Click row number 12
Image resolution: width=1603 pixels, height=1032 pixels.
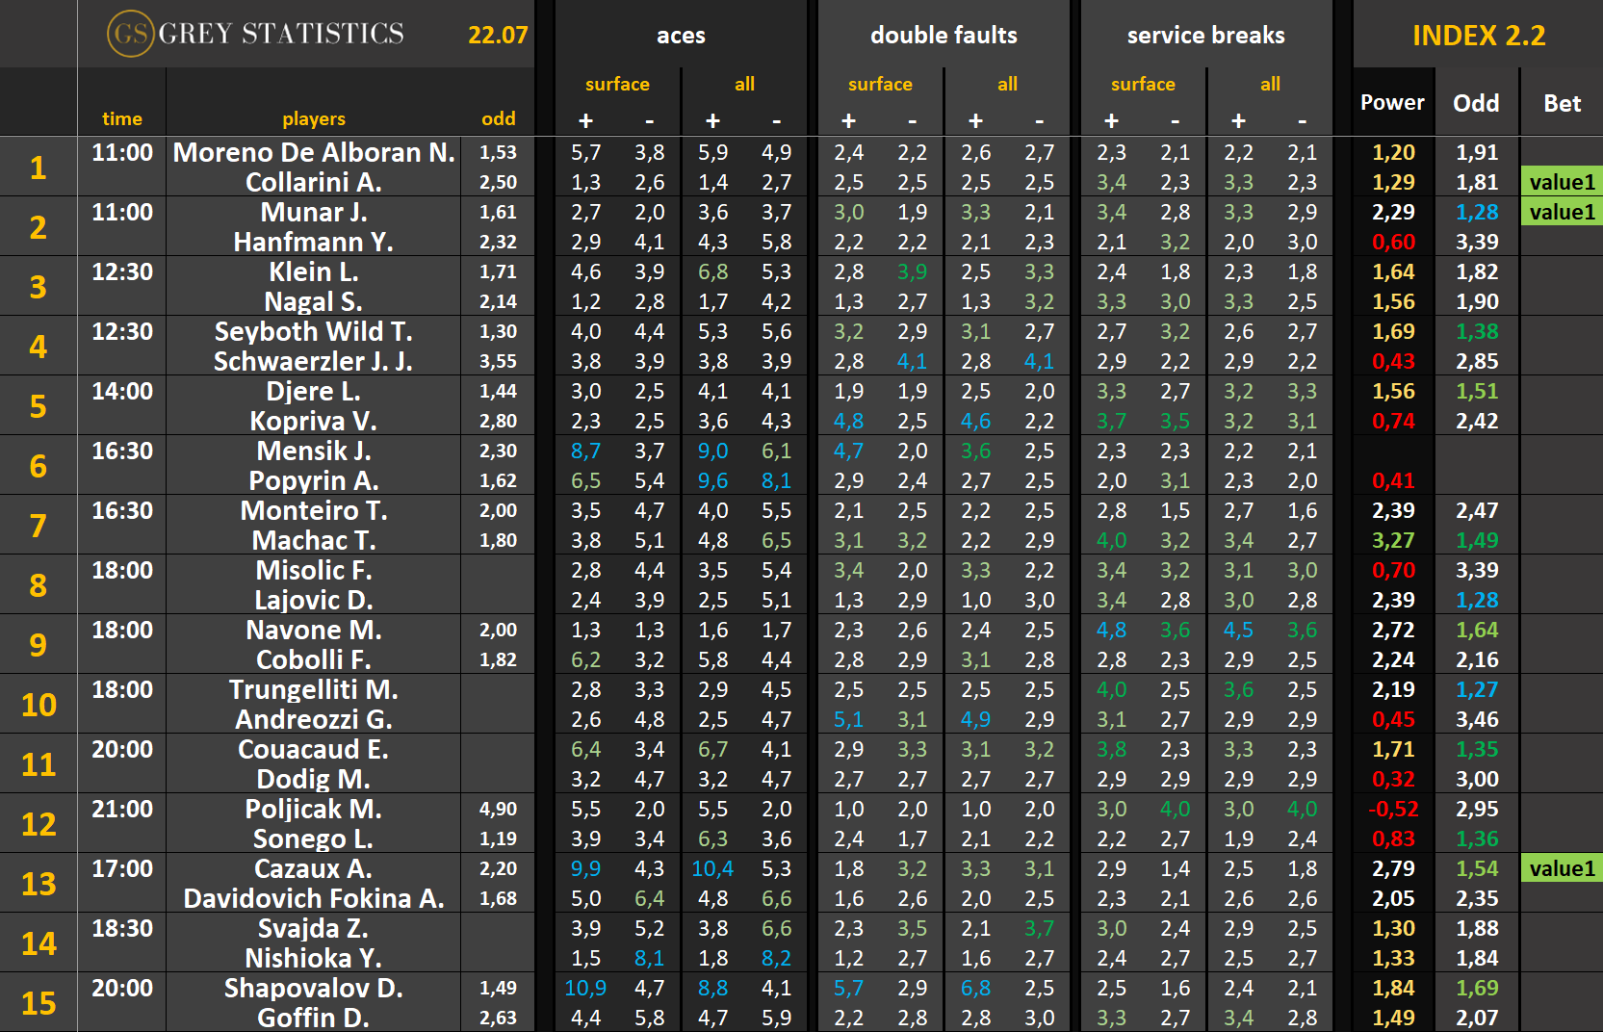39,824
